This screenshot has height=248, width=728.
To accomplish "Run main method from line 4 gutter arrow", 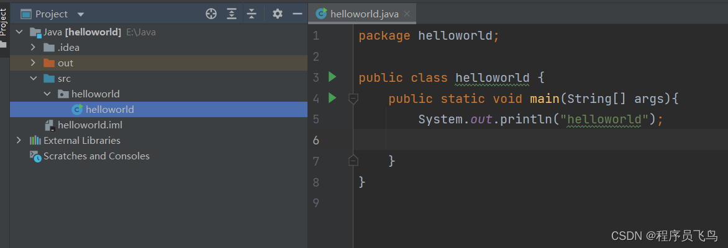I will coord(332,98).
